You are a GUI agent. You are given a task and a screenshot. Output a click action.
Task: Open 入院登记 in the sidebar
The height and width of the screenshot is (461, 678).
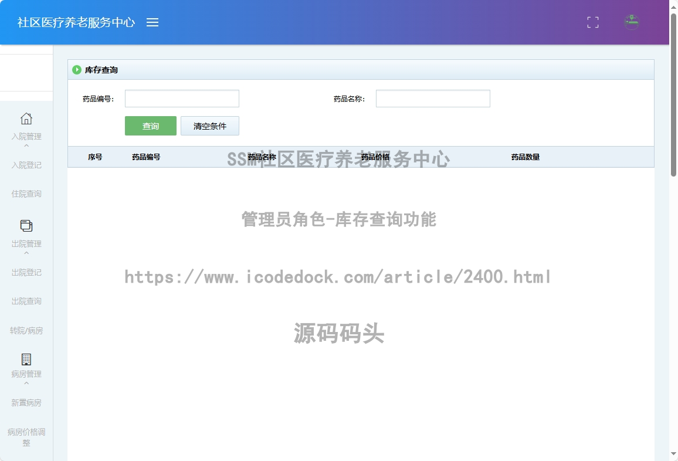26,165
